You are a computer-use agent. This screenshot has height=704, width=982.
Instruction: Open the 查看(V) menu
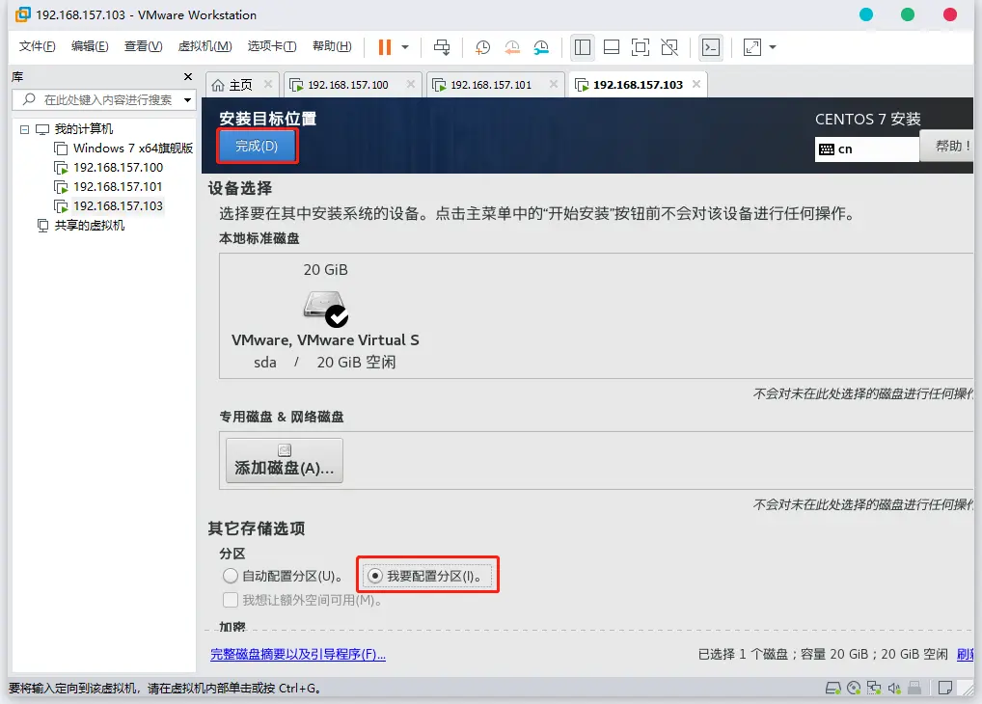pyautogui.click(x=143, y=46)
